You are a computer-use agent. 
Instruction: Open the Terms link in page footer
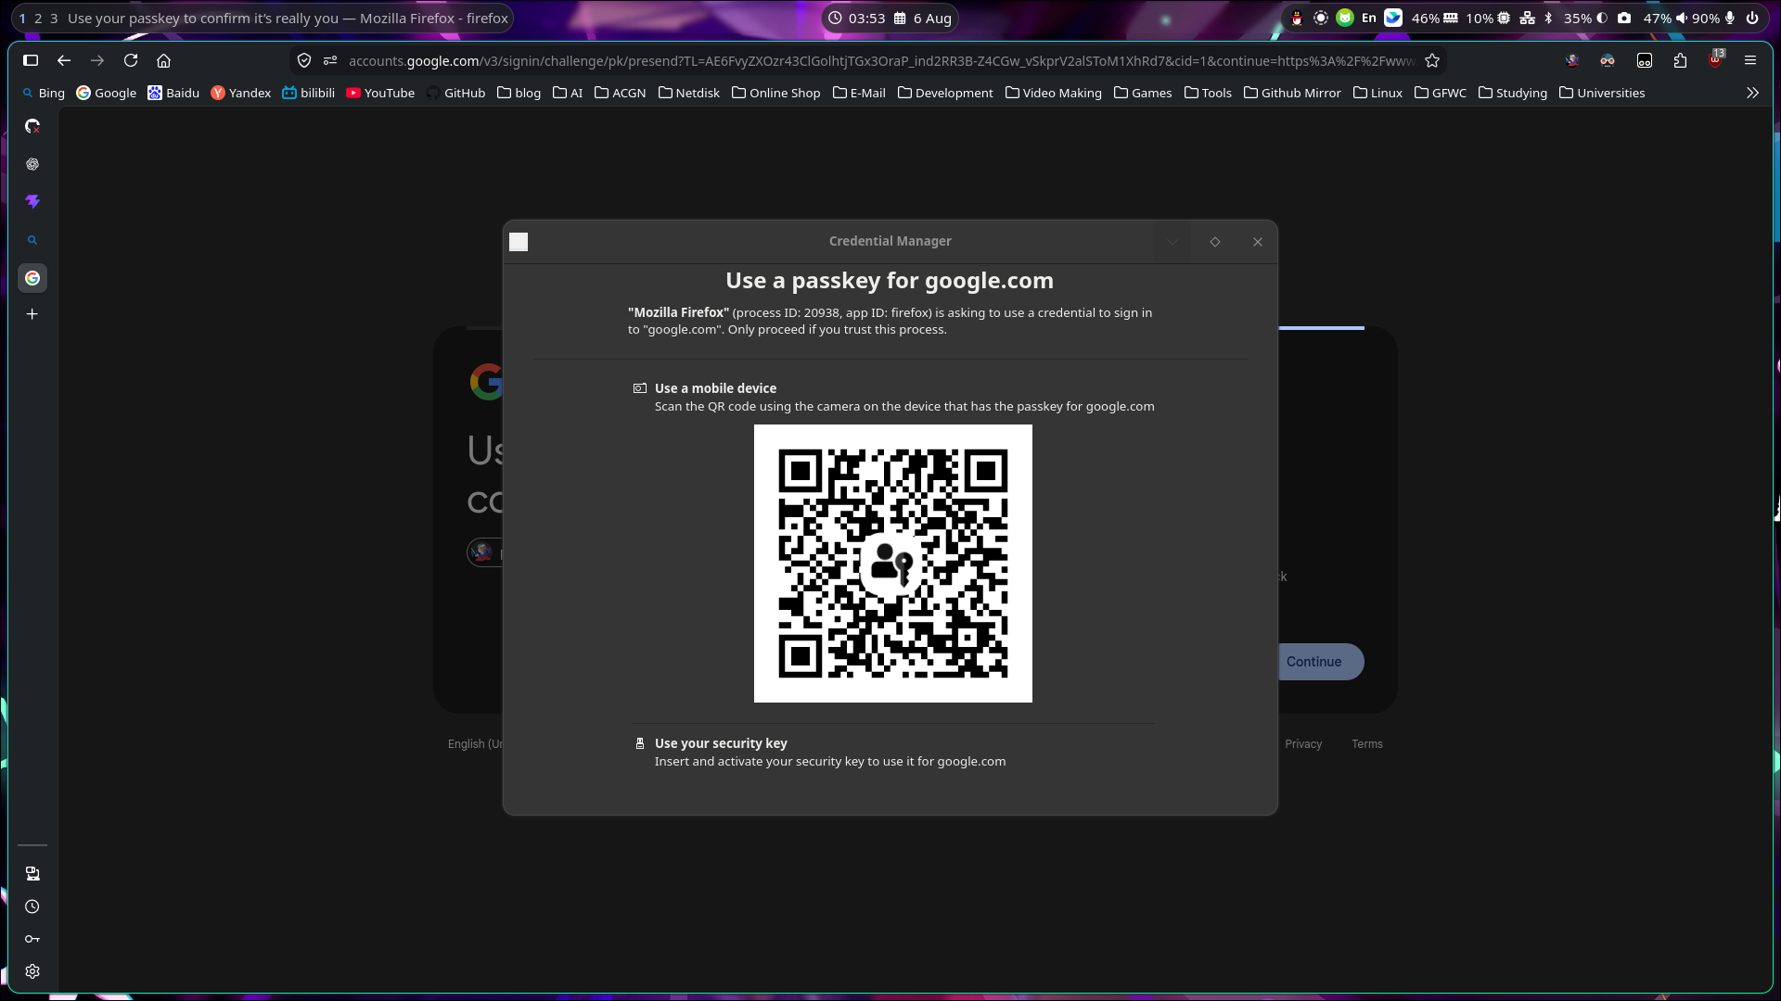1367,744
